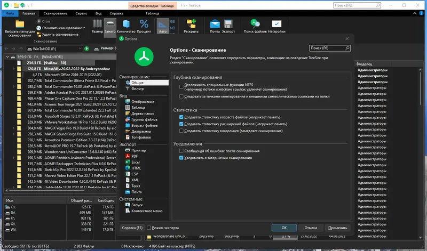The image size is (427, 251).
Task: Expand AOMEI Partition Assistant Professional folder
Action: 14,158
